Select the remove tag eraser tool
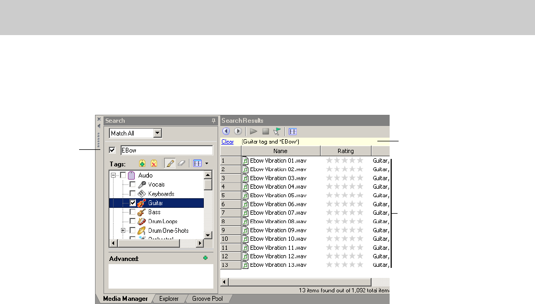Viewport: 535px width, 304px height. 182,163
